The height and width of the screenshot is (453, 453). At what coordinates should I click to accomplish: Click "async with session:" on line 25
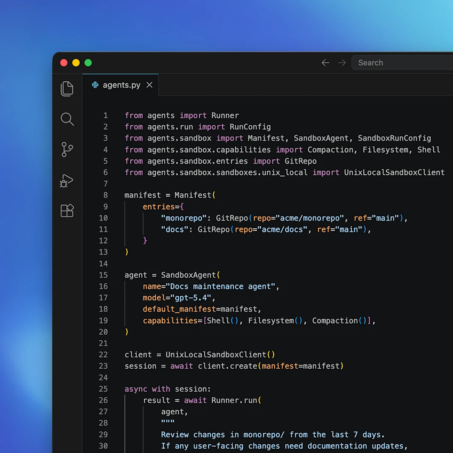[167, 389]
